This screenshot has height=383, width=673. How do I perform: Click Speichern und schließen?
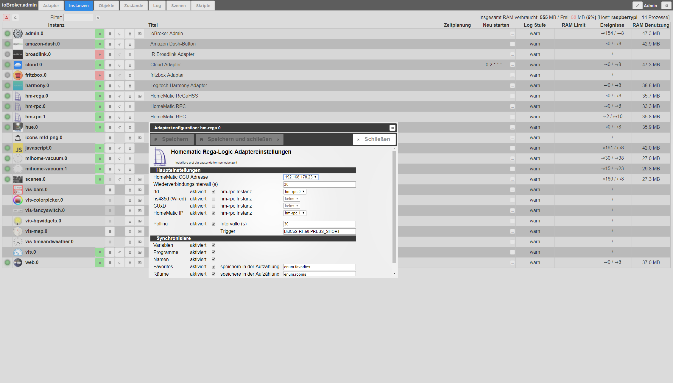pos(239,139)
